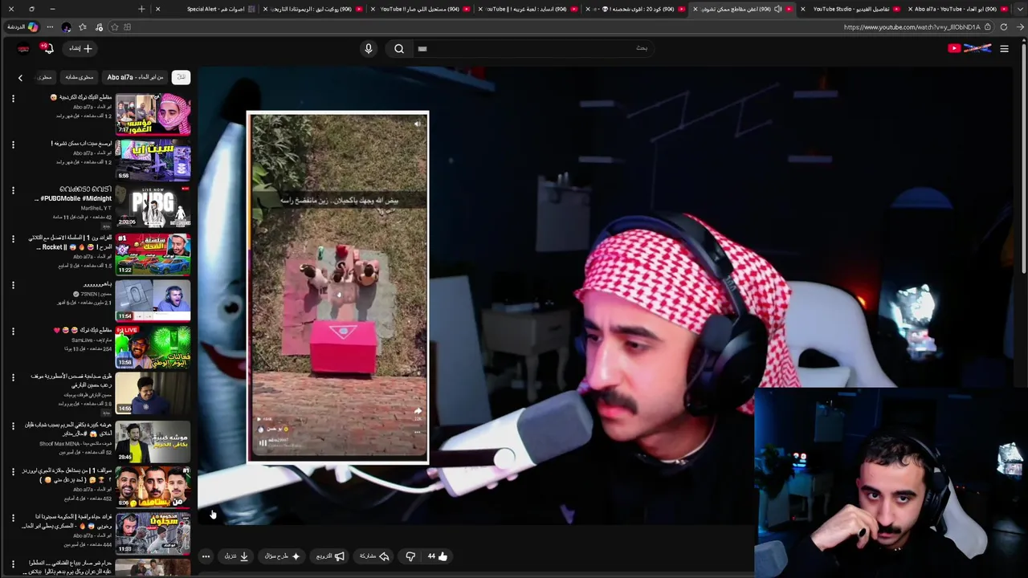Open the account avatar menu
1028x578 pixels.
[x=23, y=49]
